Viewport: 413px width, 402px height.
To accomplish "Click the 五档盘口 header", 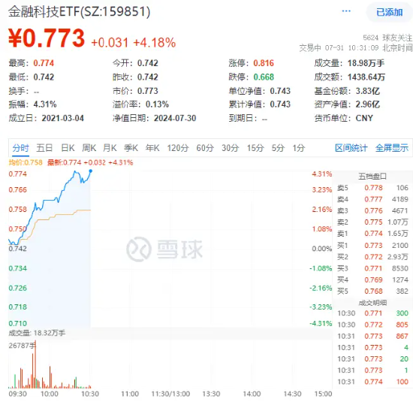I will click(x=372, y=177).
